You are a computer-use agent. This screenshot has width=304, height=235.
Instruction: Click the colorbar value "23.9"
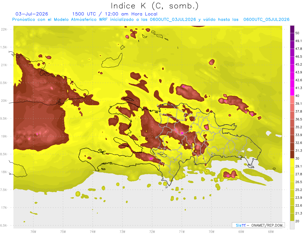point(299,197)
